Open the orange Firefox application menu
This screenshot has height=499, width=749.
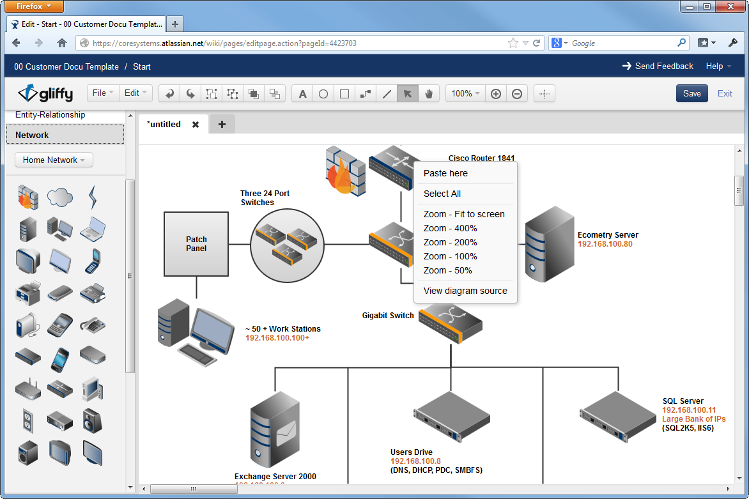pyautogui.click(x=34, y=6)
